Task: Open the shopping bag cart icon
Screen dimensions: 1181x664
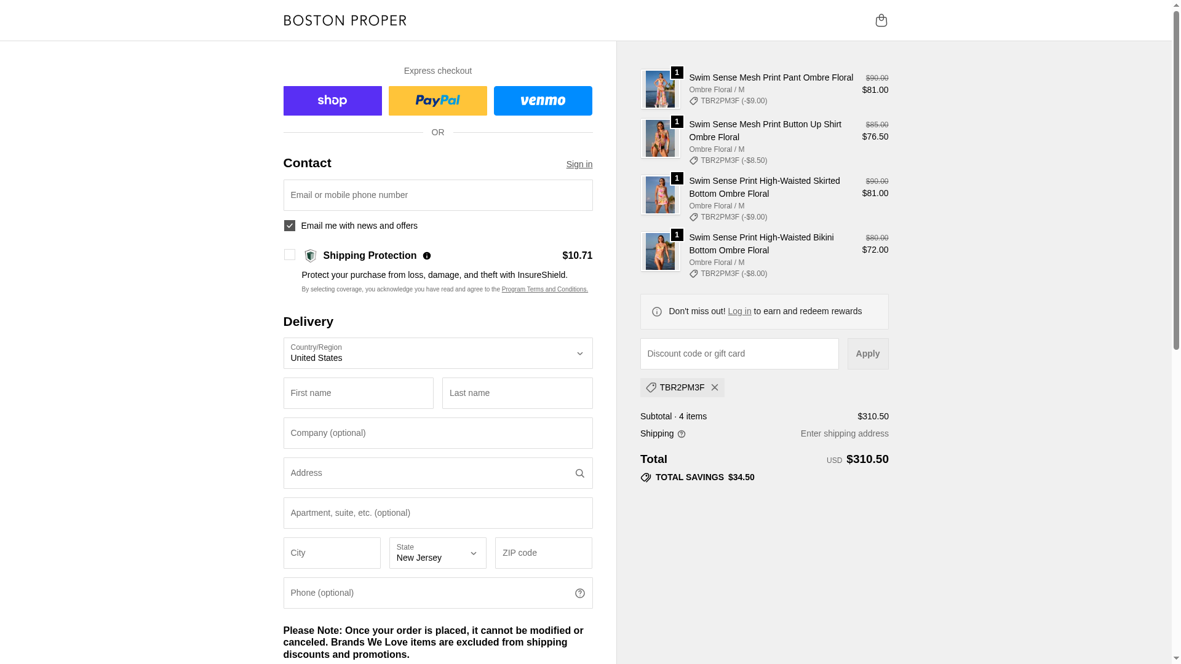Action: coord(881,20)
